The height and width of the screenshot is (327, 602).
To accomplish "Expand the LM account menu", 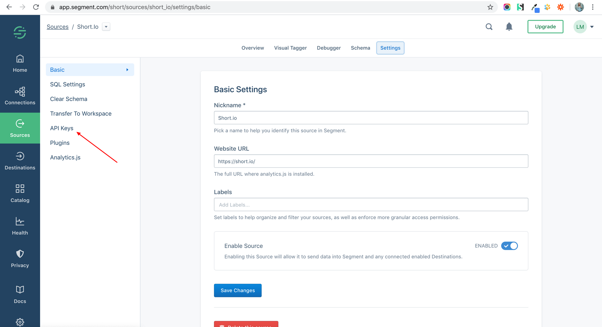I will click(584, 26).
